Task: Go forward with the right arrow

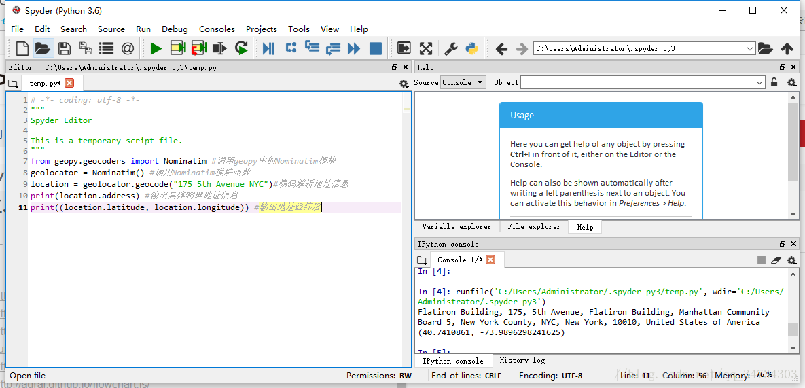Action: point(522,49)
